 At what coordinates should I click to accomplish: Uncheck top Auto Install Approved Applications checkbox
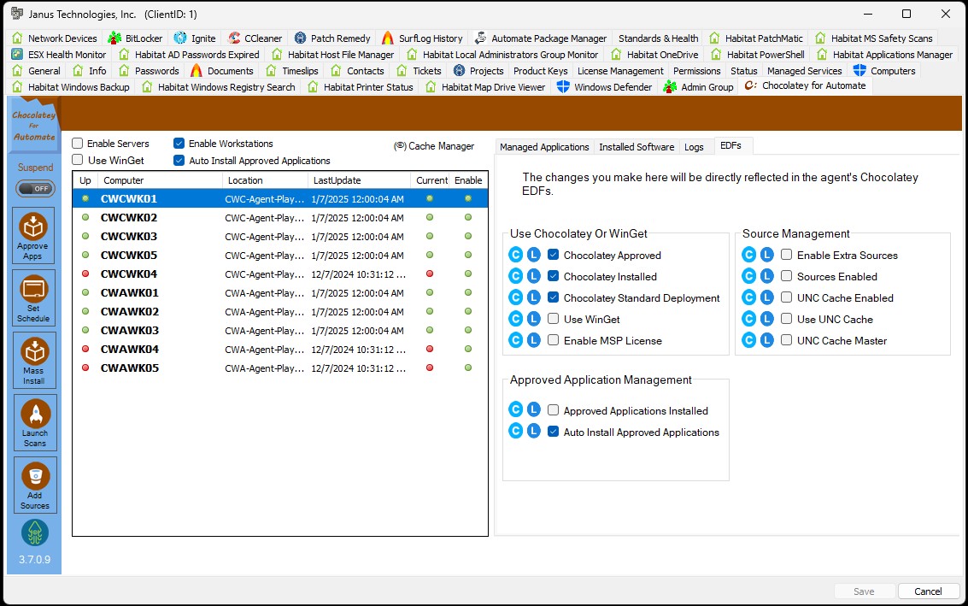[x=179, y=161]
